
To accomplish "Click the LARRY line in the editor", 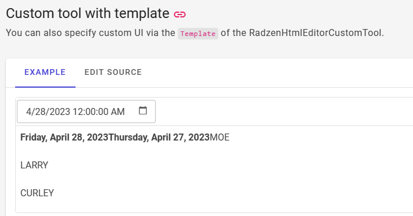I will 34,165.
